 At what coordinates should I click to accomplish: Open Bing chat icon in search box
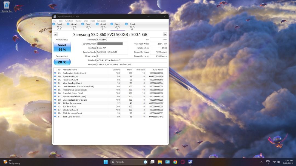(145, 162)
